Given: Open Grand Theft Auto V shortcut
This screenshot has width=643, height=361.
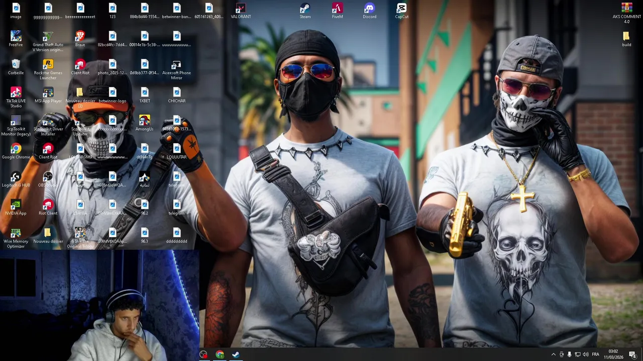Looking at the screenshot, I should pyautogui.click(x=48, y=41).
